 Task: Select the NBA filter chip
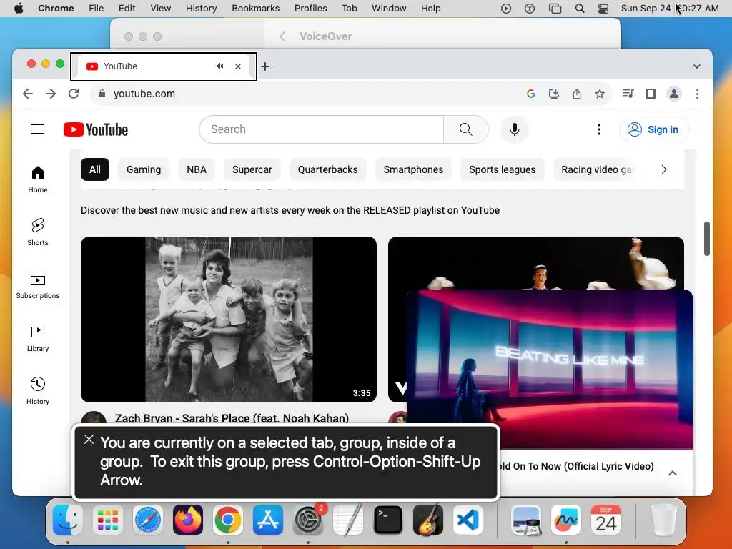[x=197, y=169]
